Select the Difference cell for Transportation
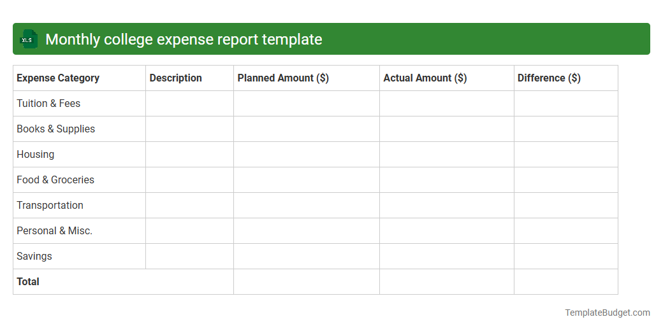The width and height of the screenshot is (663, 331). [x=565, y=205]
